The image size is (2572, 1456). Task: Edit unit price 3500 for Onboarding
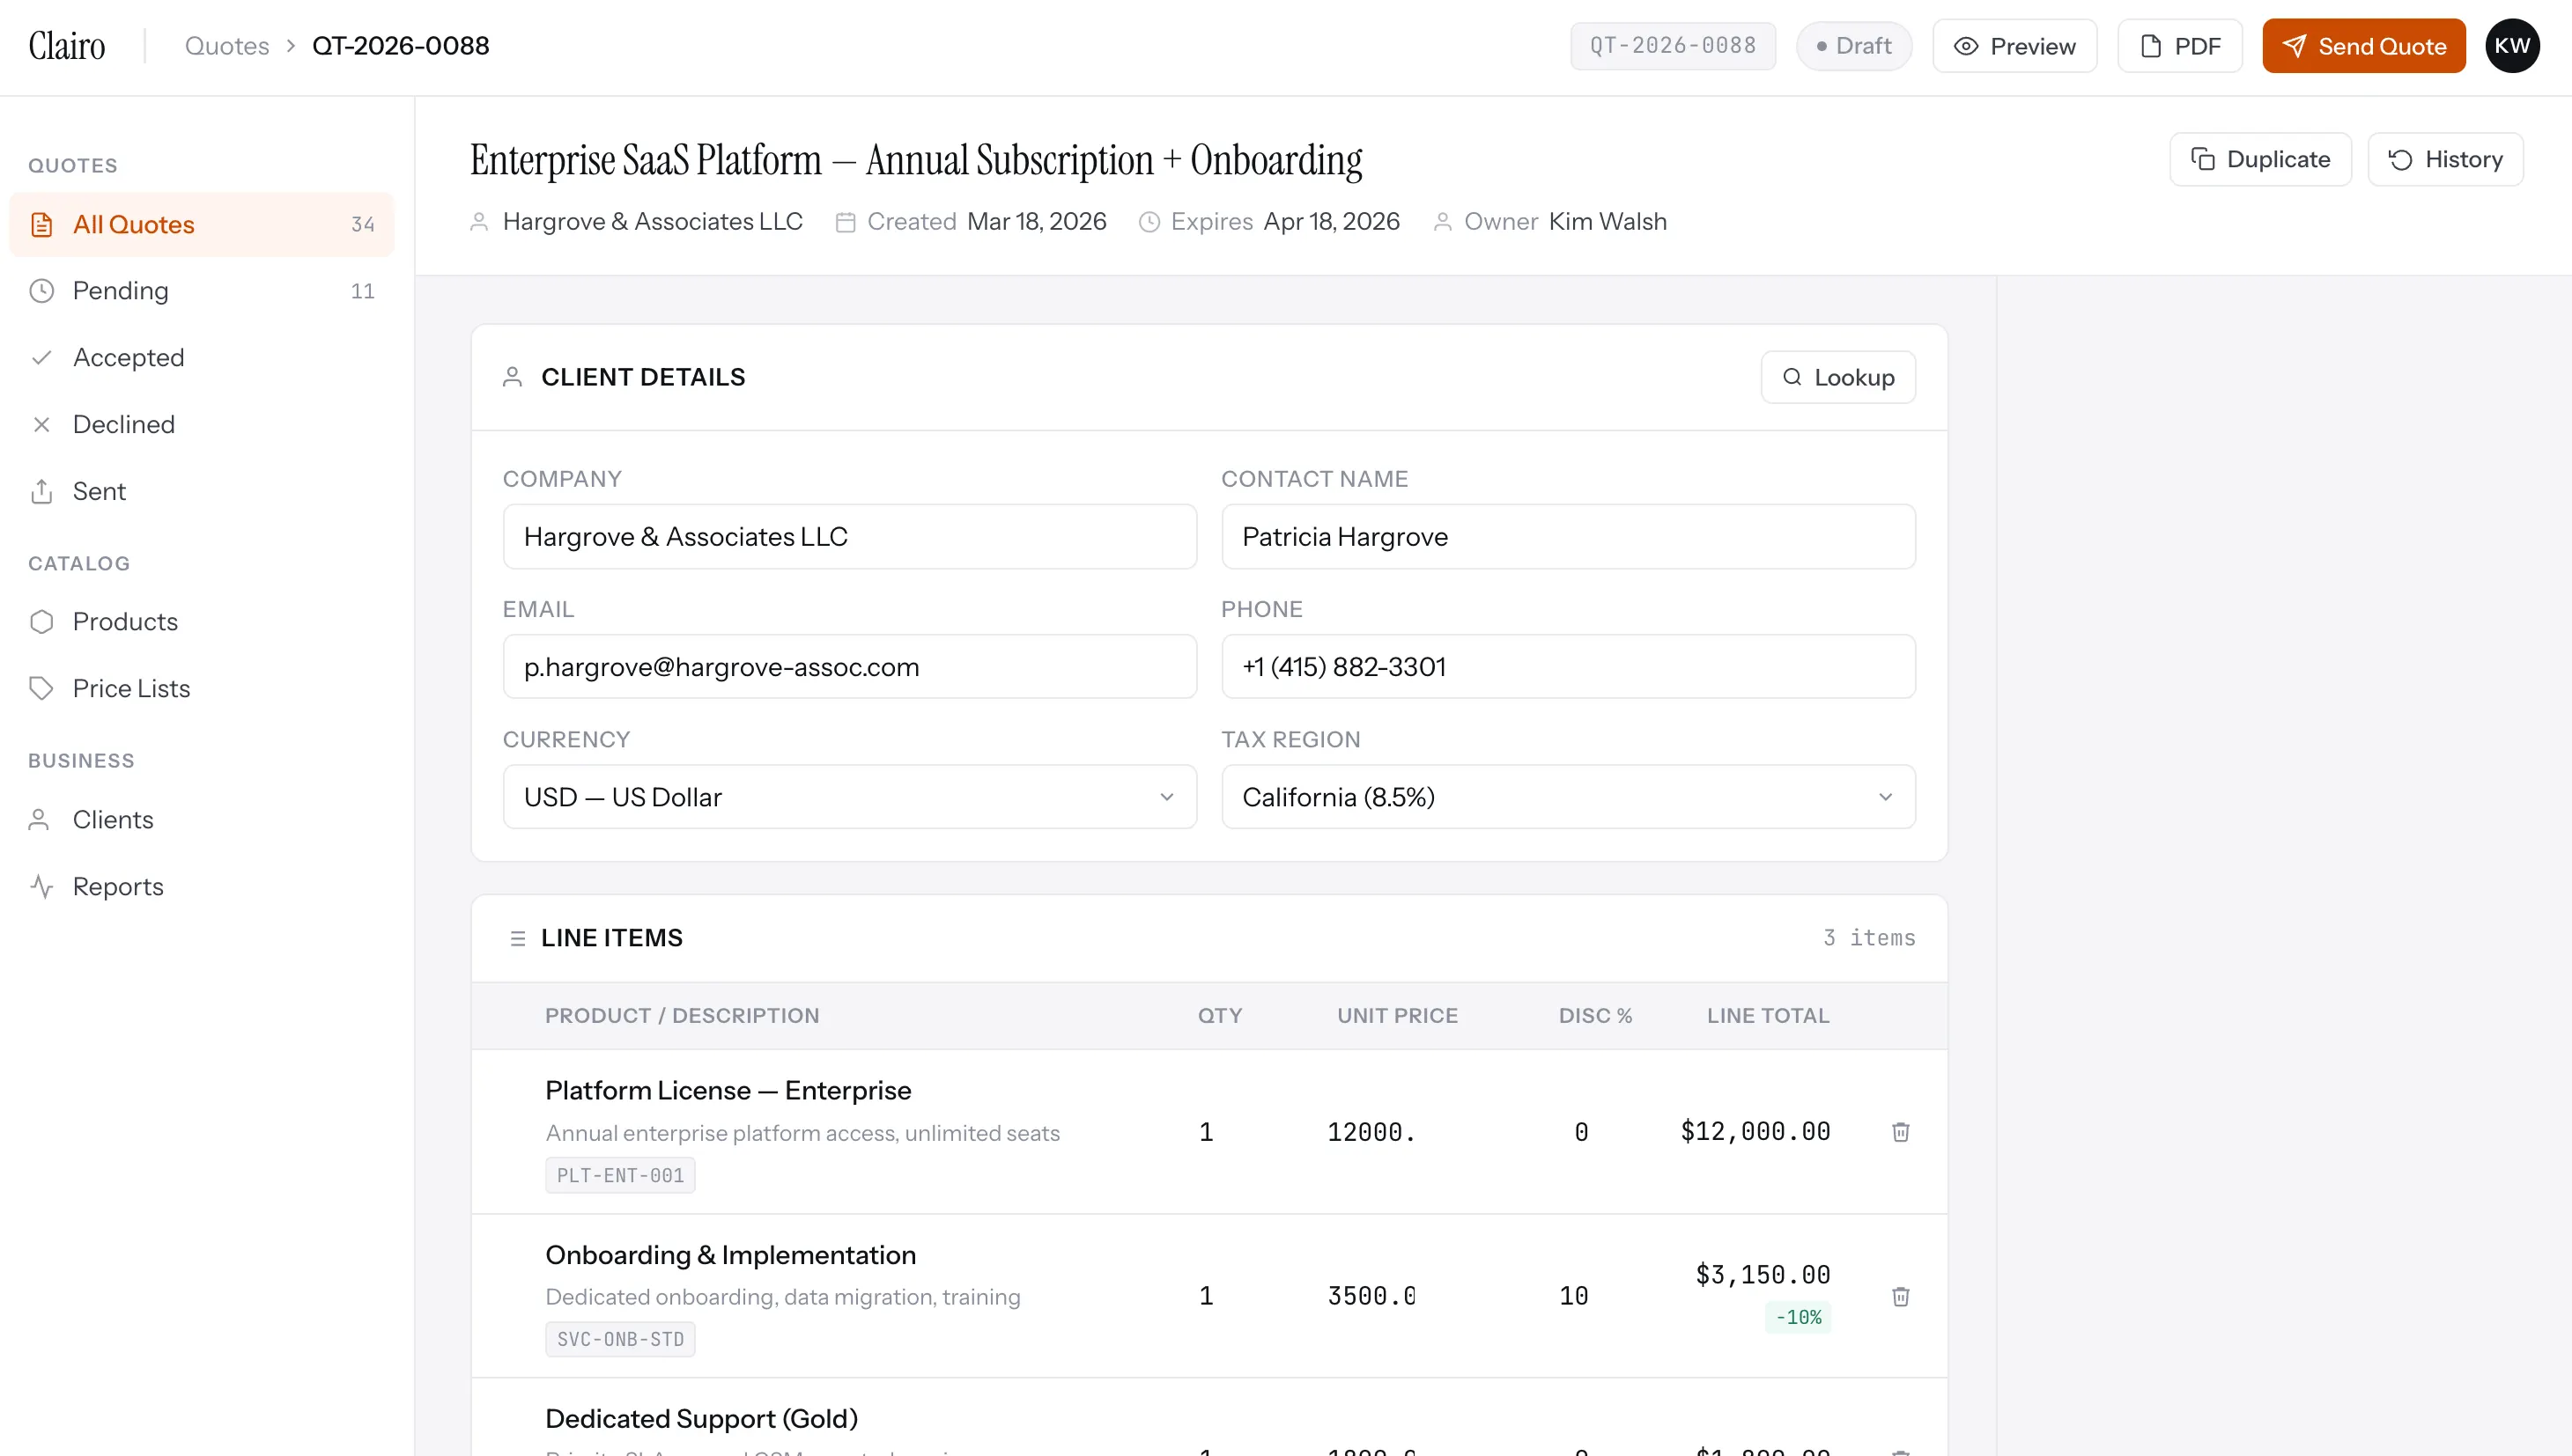[1371, 1297]
